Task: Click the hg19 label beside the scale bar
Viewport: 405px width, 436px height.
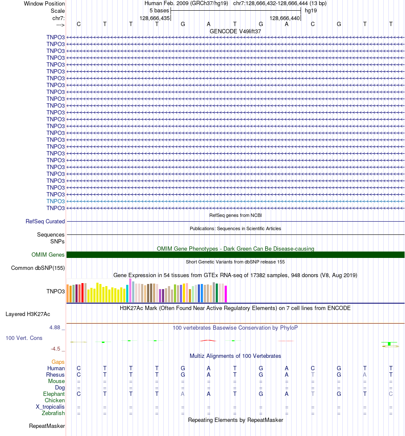Action: pos(311,11)
